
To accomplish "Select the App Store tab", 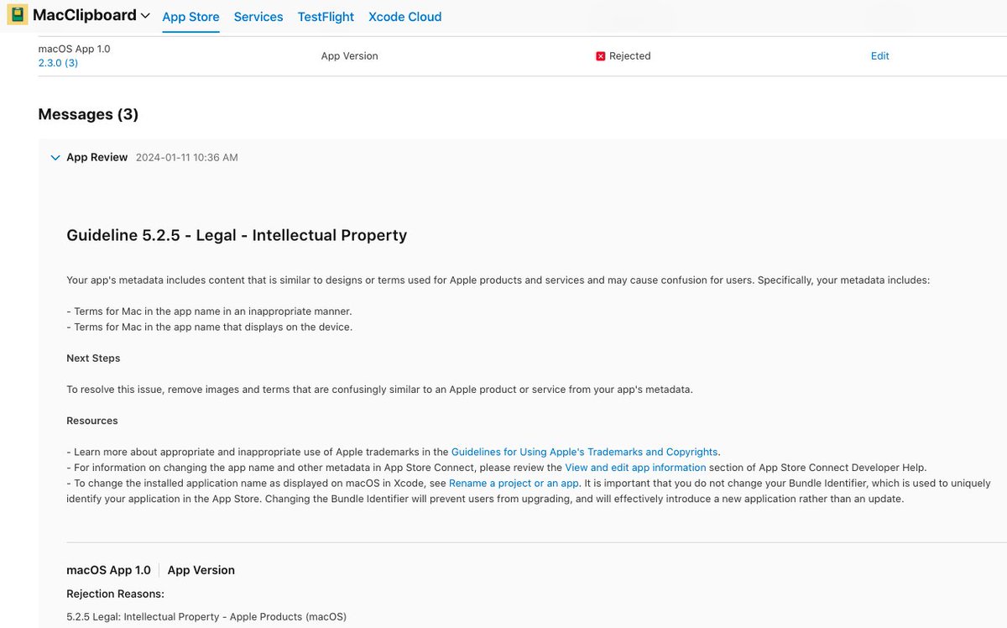I will click(x=190, y=17).
